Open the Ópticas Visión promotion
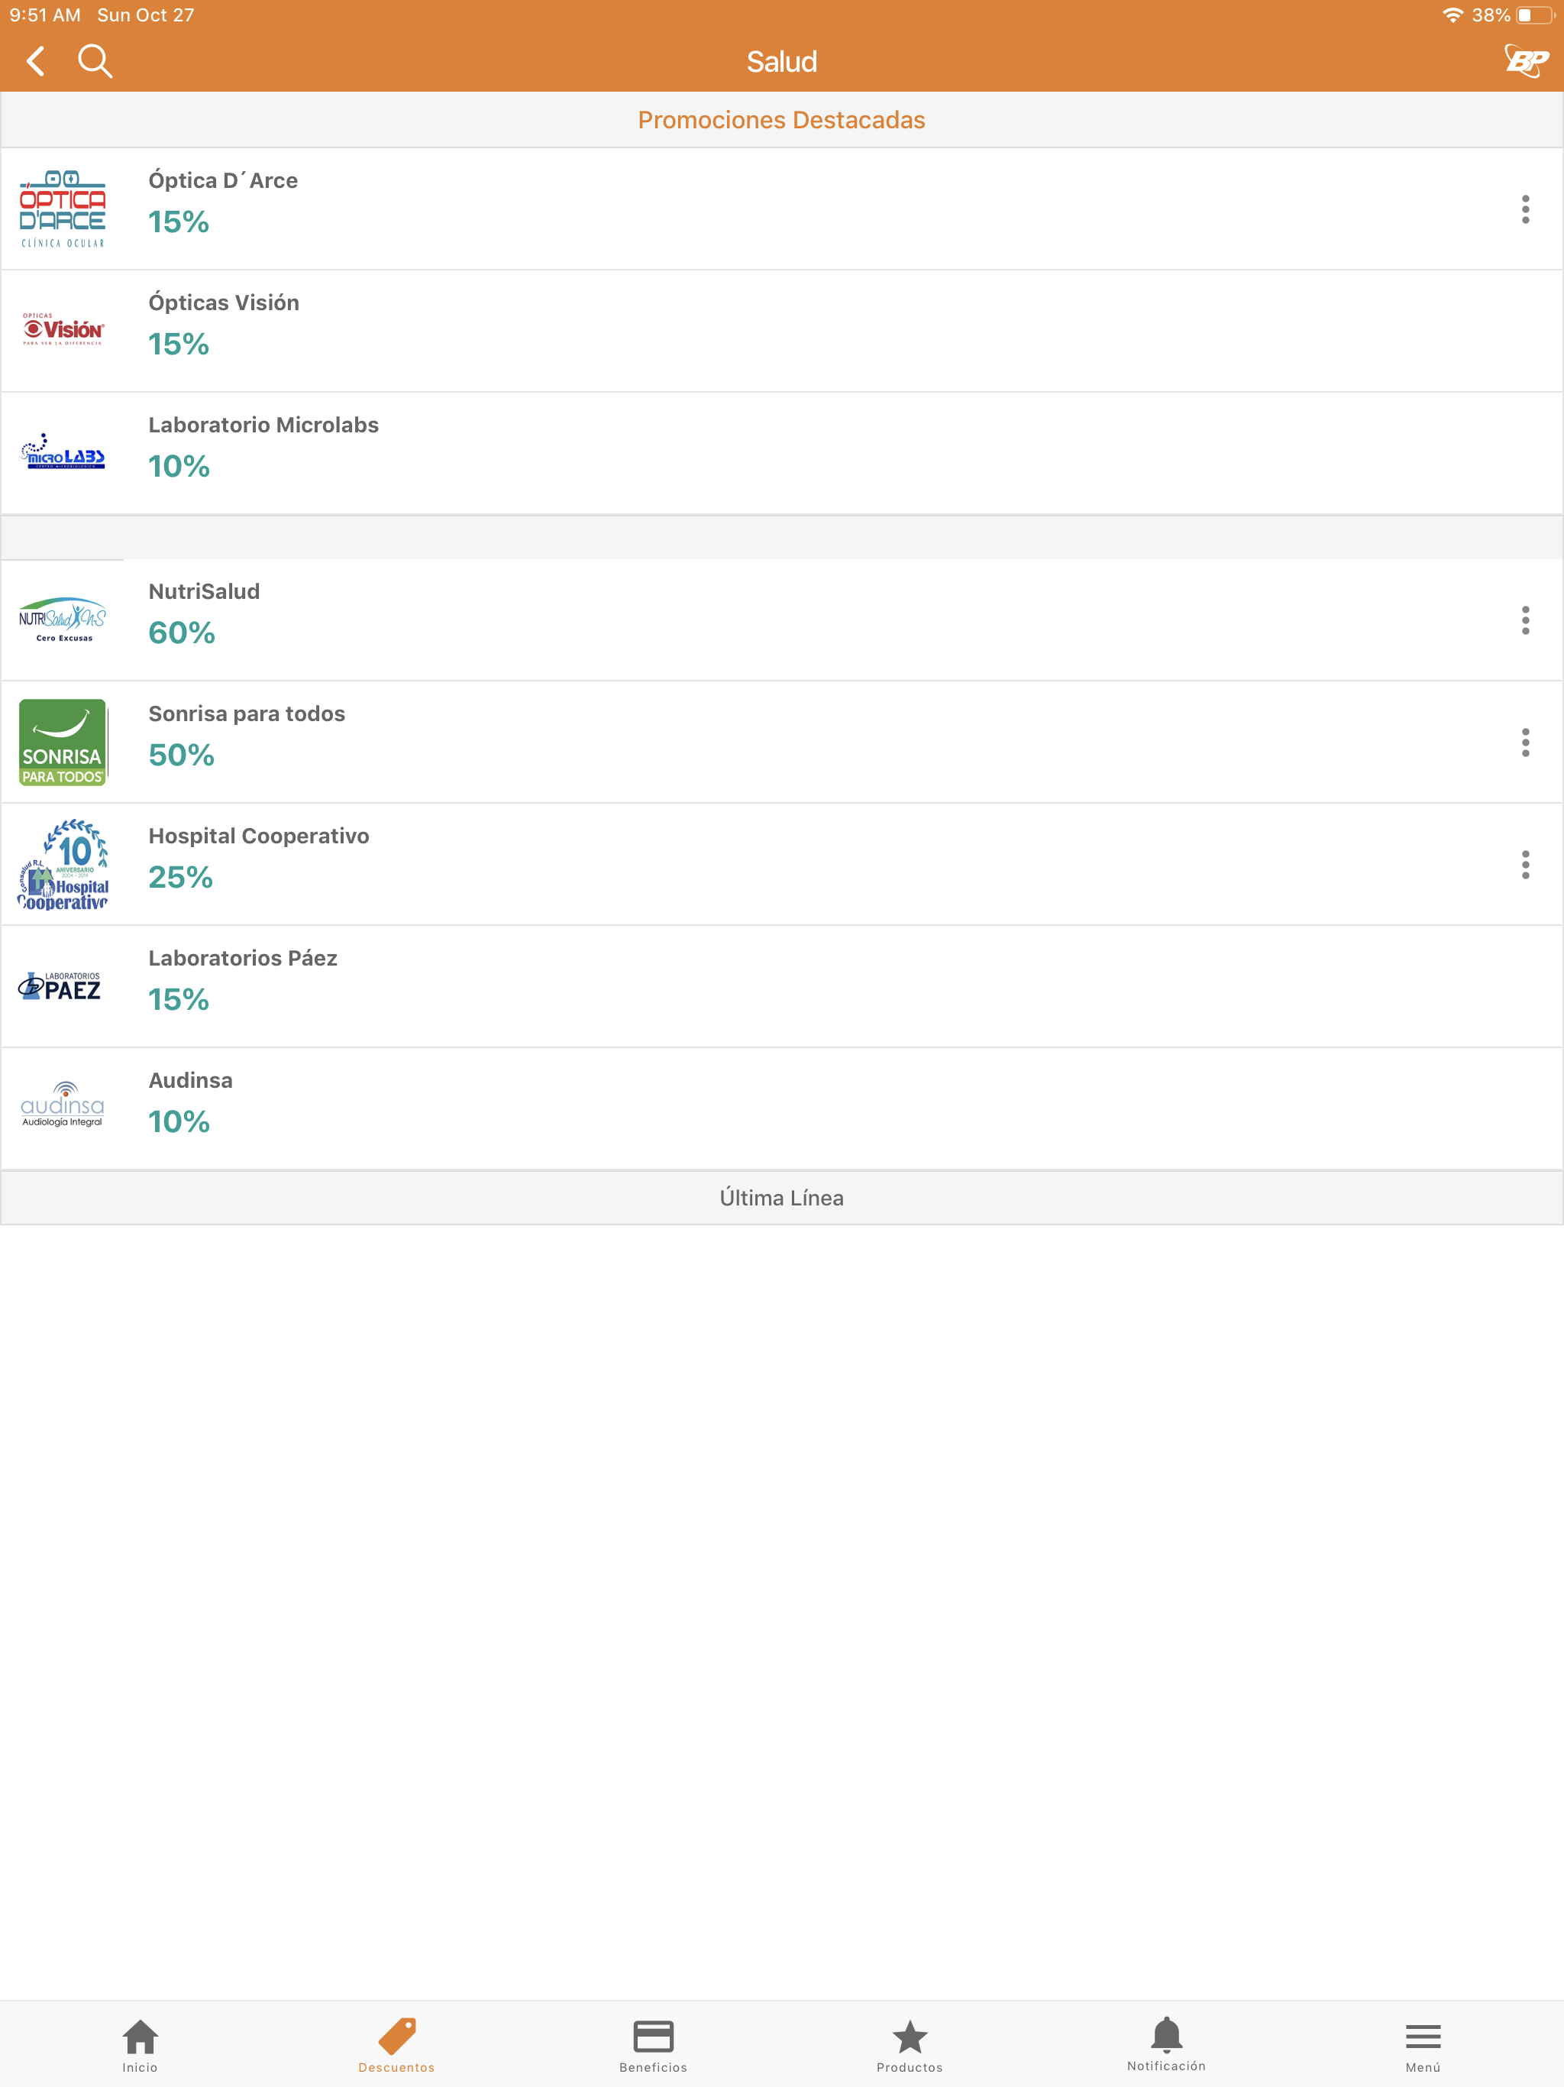Viewport: 1564px width, 2087px height. (782, 332)
